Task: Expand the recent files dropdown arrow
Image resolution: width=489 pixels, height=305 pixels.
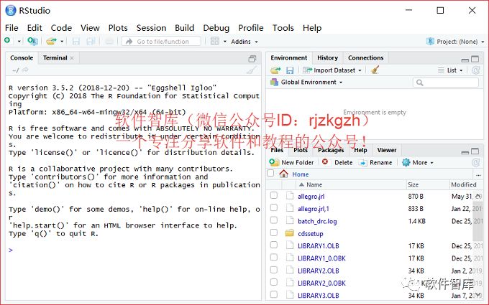Action: pyautogui.click(x=62, y=42)
